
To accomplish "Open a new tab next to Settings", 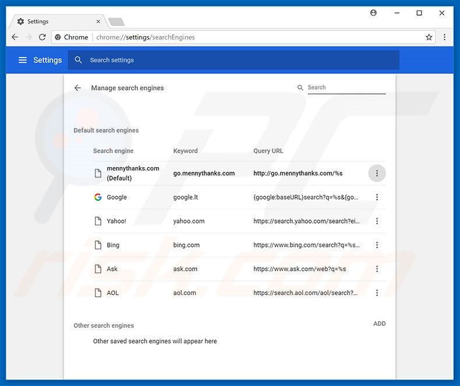I will [116, 22].
